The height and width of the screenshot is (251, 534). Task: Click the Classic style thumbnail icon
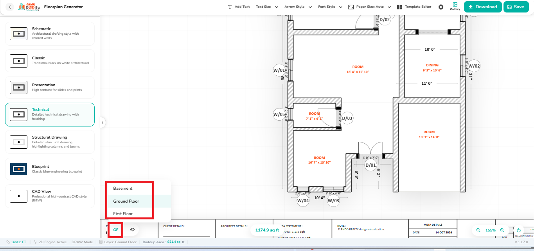tap(18, 61)
